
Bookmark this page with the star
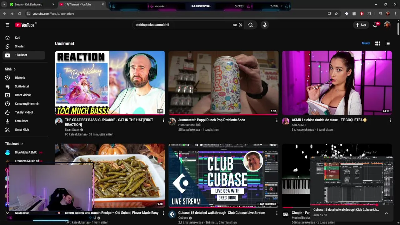pyautogui.click(x=336, y=14)
